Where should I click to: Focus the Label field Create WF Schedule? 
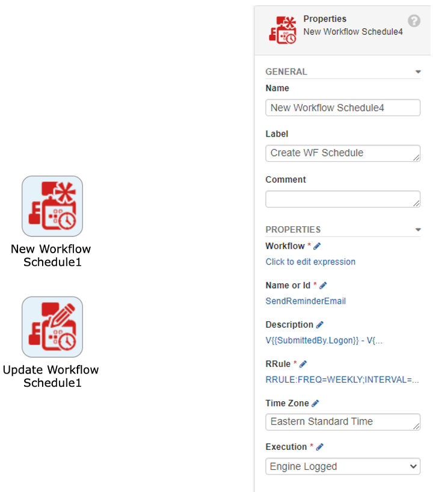click(343, 153)
